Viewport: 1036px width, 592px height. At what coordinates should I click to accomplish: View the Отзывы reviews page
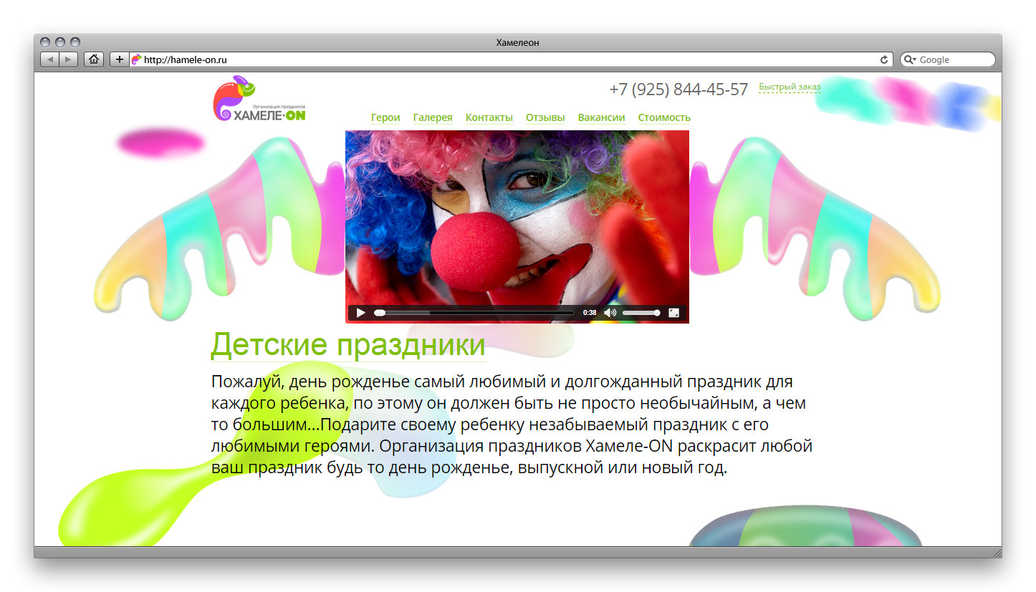[x=545, y=117]
